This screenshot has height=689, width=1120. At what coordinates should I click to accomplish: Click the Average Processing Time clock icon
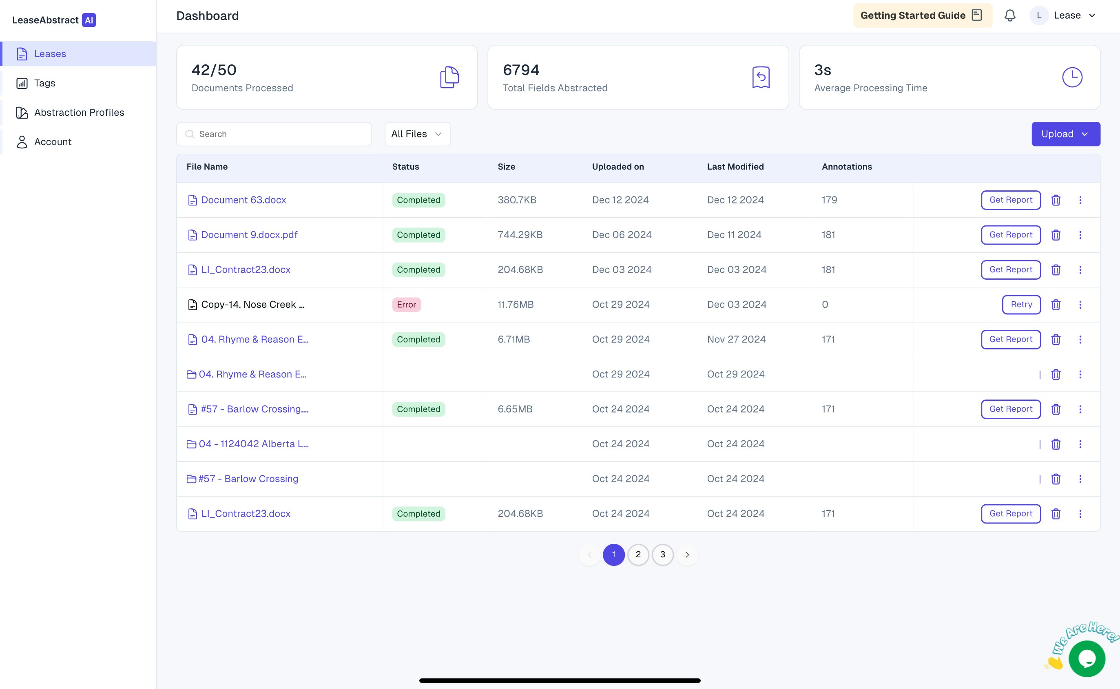pos(1072,77)
